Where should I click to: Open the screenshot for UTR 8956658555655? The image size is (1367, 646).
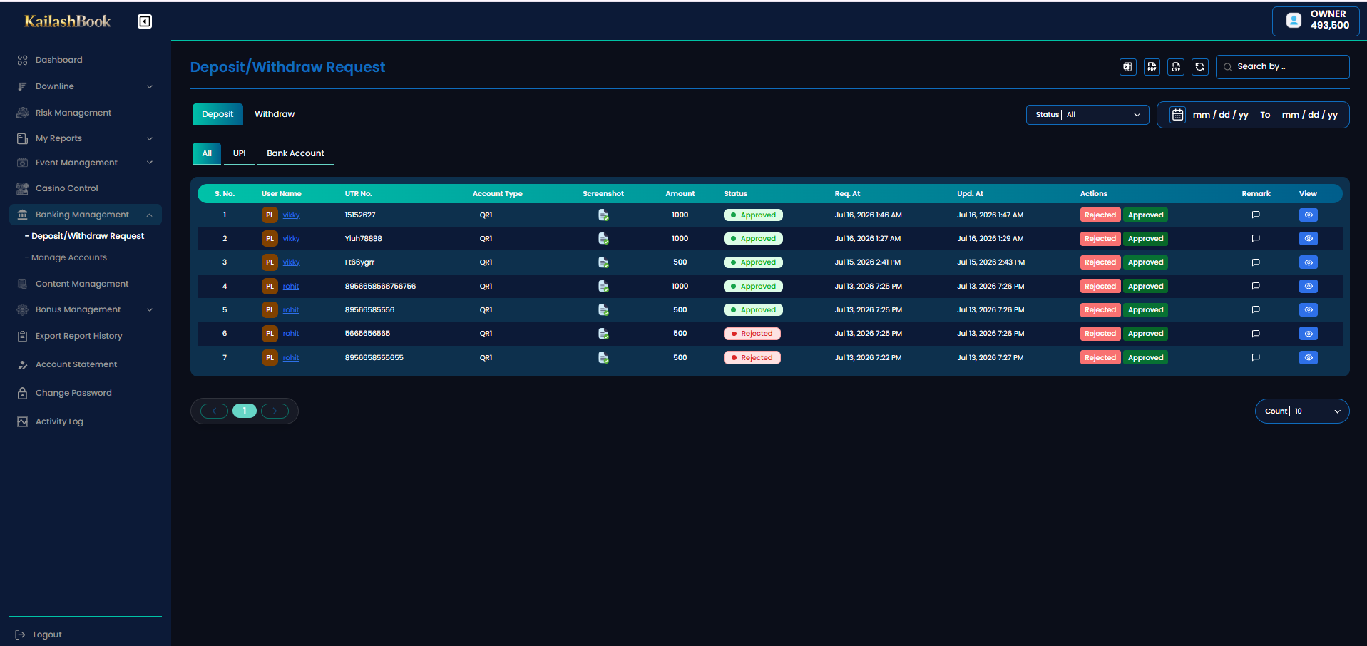click(603, 357)
